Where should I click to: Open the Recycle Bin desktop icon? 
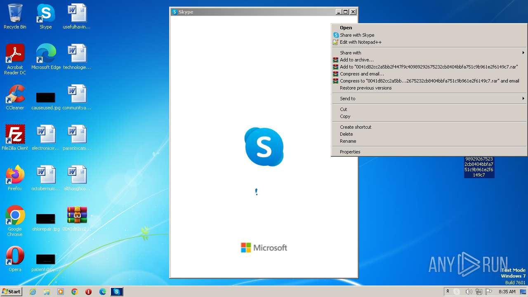(15, 16)
